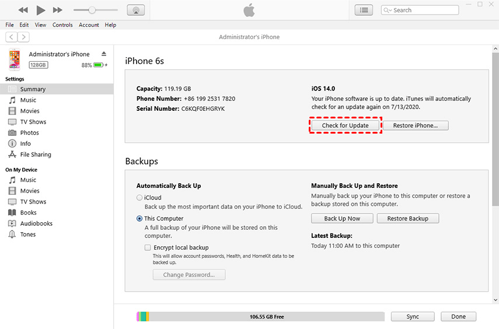Go back with the left arrow button
This screenshot has width=499, height=329.
(x=12, y=37)
